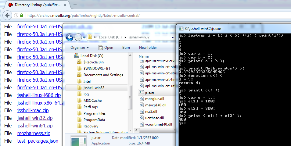Click the Explorer back navigation button
Image resolution: width=291 pixels, height=146 pixels.
[x=70, y=37]
